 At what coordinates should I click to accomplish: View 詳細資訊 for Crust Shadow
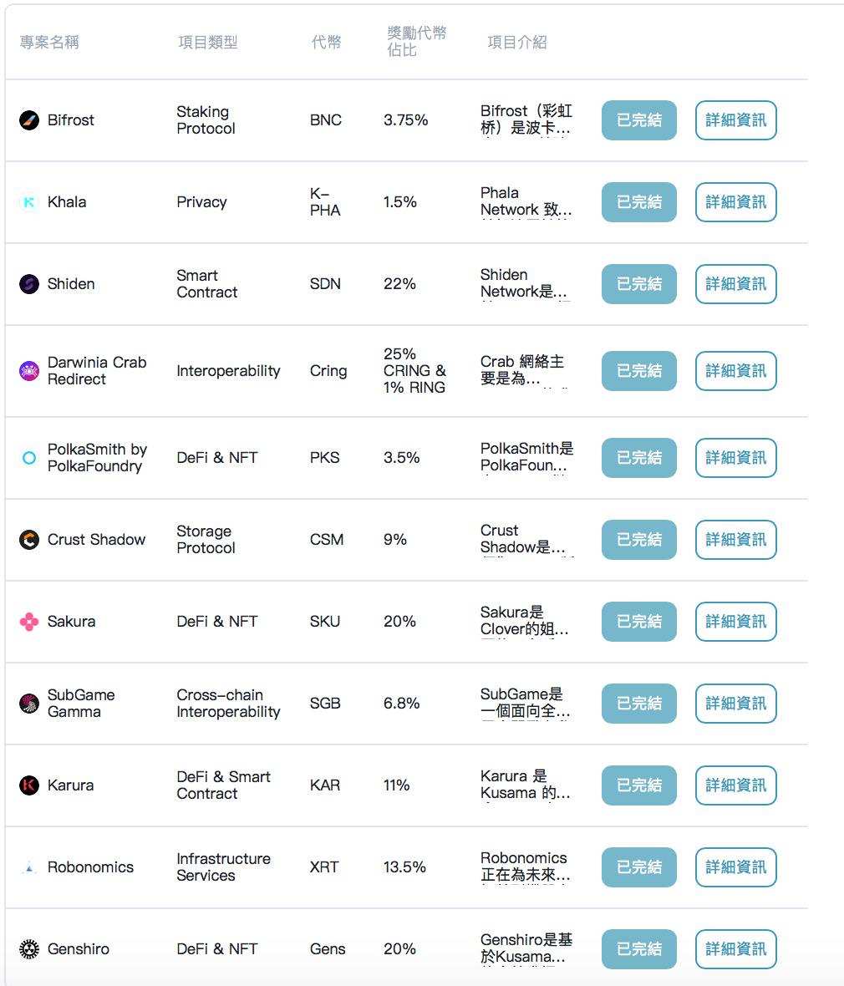click(736, 540)
